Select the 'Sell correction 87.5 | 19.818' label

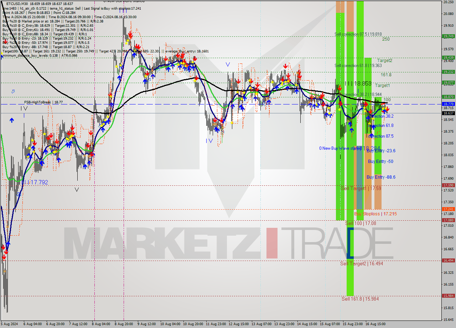[358, 34]
